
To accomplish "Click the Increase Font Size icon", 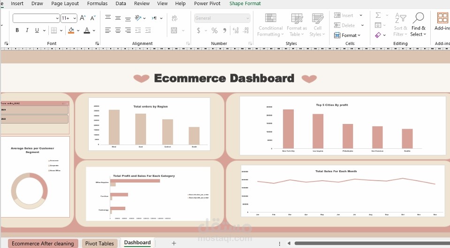I will pyautogui.click(x=83, y=18).
